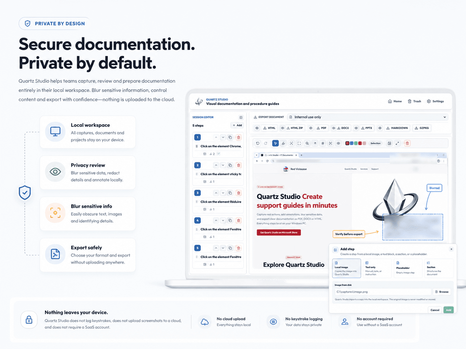The image size is (466, 349).
Task: Go to Home in top navigation
Action: 395,101
